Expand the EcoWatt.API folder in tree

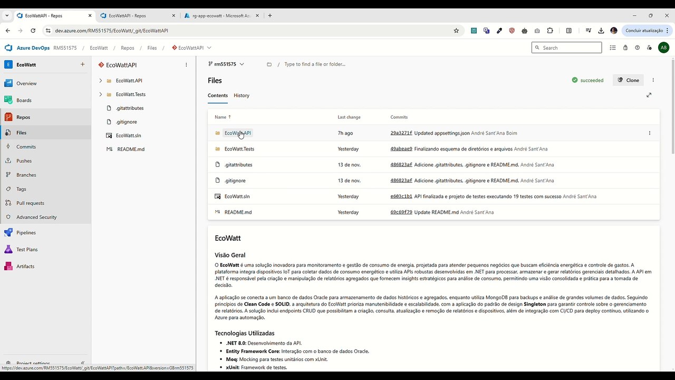(x=101, y=81)
